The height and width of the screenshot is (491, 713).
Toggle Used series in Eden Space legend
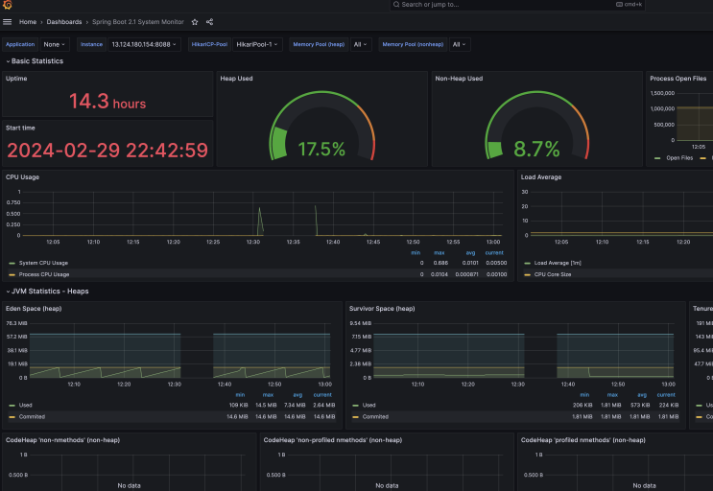pos(26,405)
